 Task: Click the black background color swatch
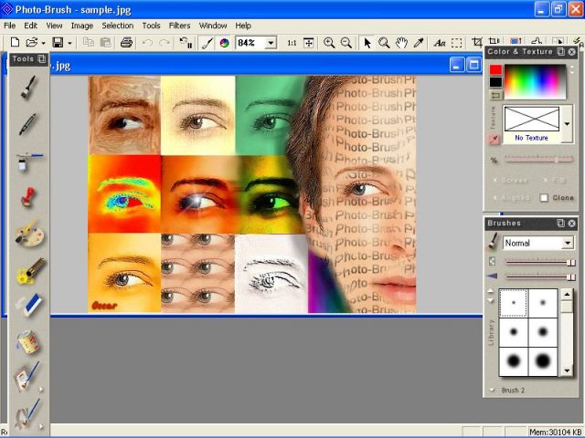(495, 82)
